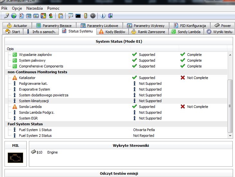
Task: Click red X in the Sonda Lambda row
Action: point(183,107)
